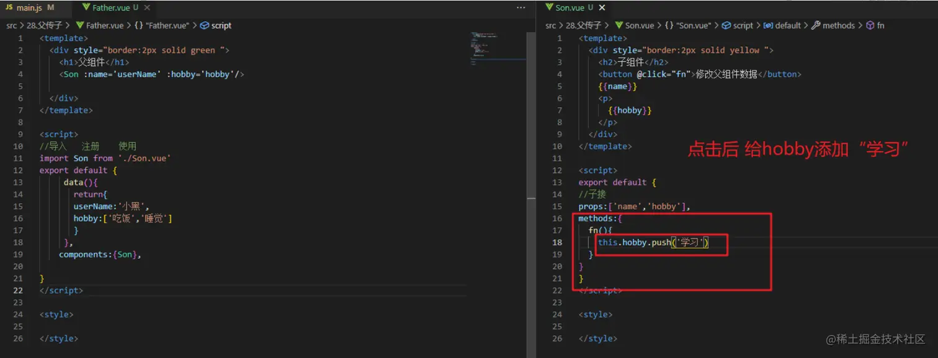The image size is (938, 358).
Task: Click '<h2>子组件</h2>' in Son.vue
Action: coord(633,62)
